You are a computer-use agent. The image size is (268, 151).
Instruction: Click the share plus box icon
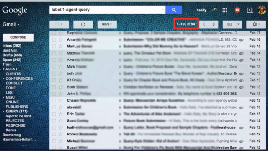pos(250,10)
